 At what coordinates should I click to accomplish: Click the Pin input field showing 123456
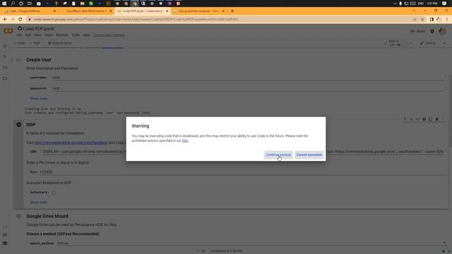[x=242, y=172]
